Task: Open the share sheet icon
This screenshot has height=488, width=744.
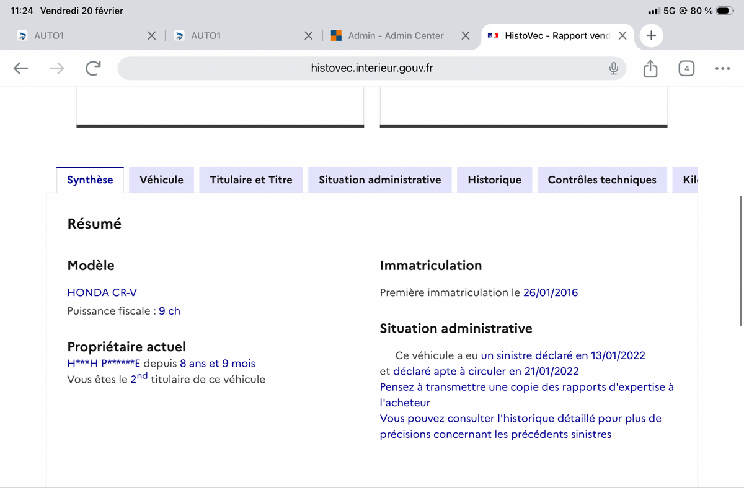Action: pos(650,68)
